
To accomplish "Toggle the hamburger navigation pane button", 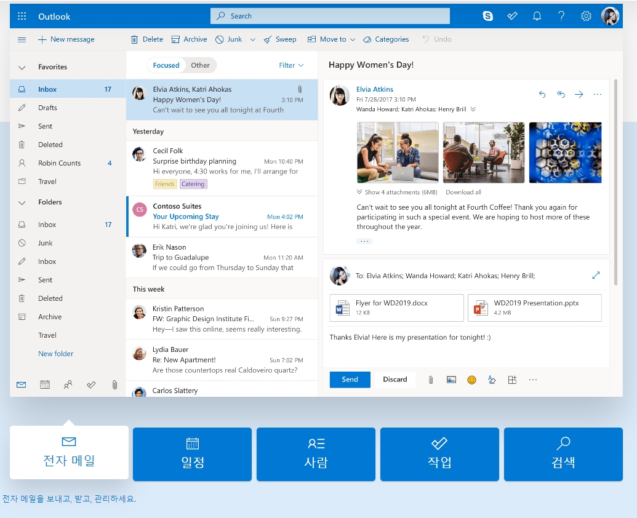I will click(22, 39).
